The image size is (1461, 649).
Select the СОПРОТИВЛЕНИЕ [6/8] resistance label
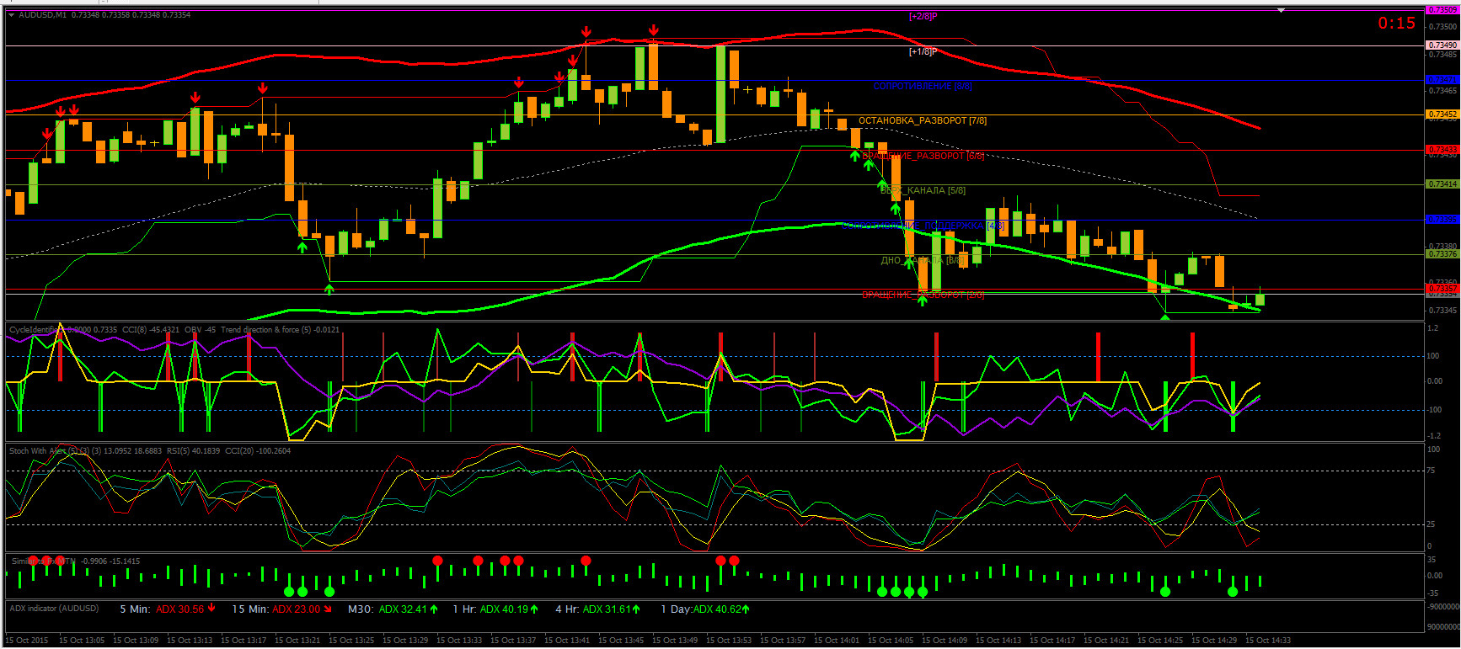[923, 86]
